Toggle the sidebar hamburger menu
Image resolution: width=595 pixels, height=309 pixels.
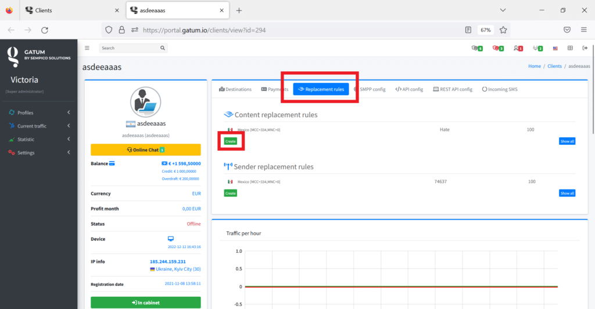[x=87, y=48]
